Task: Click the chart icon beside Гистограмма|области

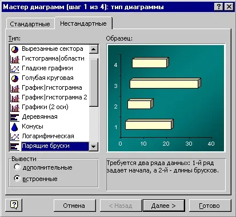Action: click(x=15, y=59)
